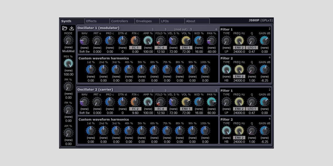Switch to the Effects tab
This screenshot has width=333, height=166.
97,21
